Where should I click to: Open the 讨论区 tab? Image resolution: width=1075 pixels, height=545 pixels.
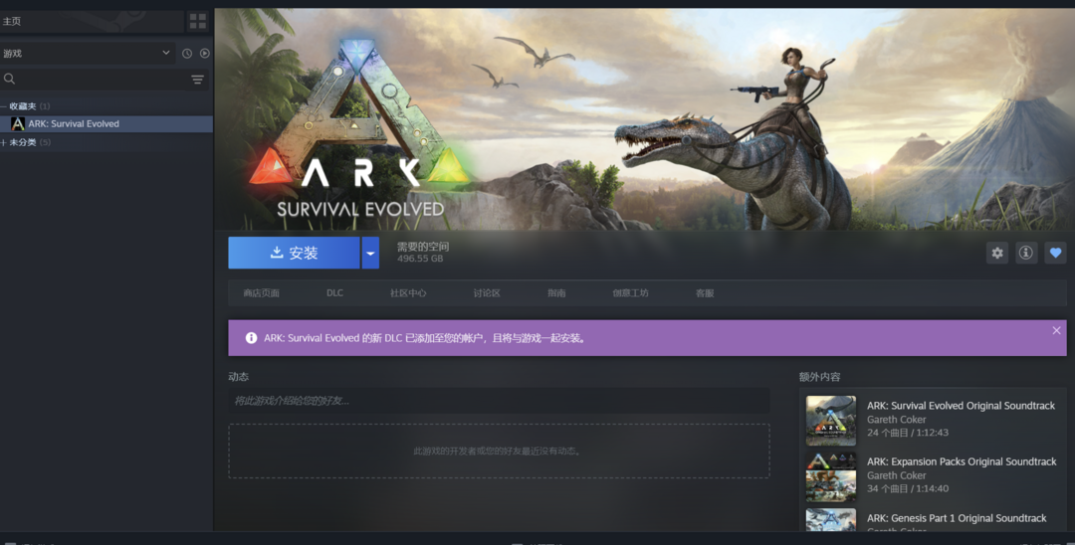(487, 293)
